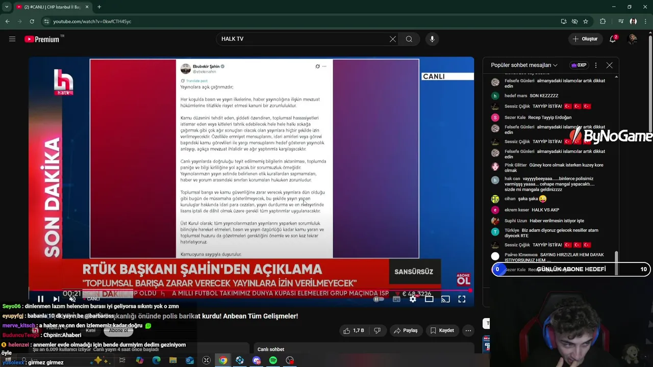This screenshot has height=367, width=653.
Task: Open Chrome icon on taskbar
Action: point(223,360)
